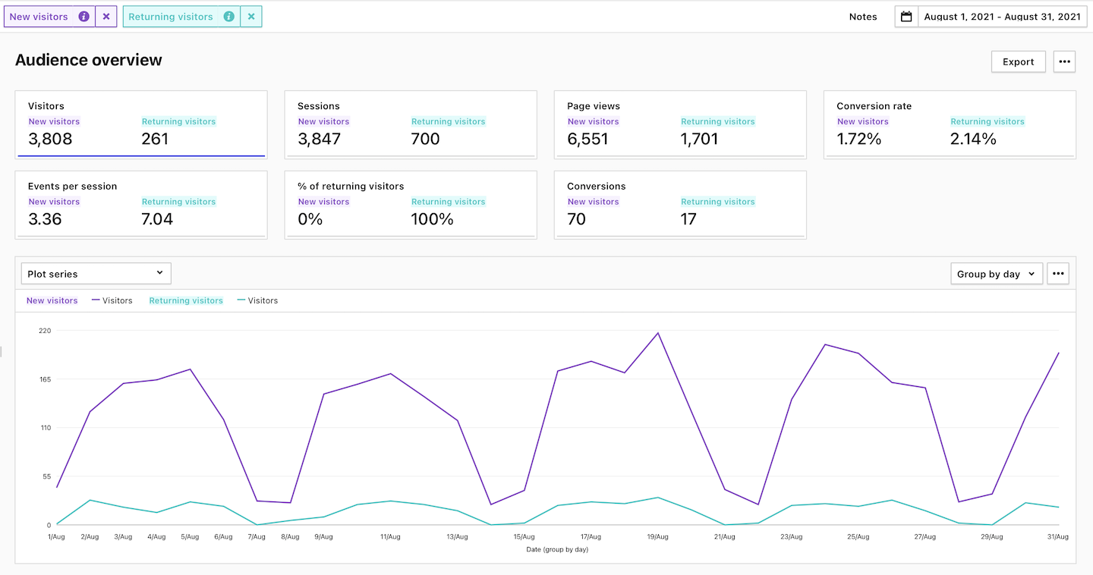The image size is (1093, 575).
Task: Select the Conversions metric card
Action: [x=680, y=205]
